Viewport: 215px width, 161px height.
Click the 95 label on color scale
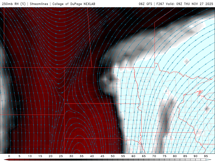pos(206,156)
